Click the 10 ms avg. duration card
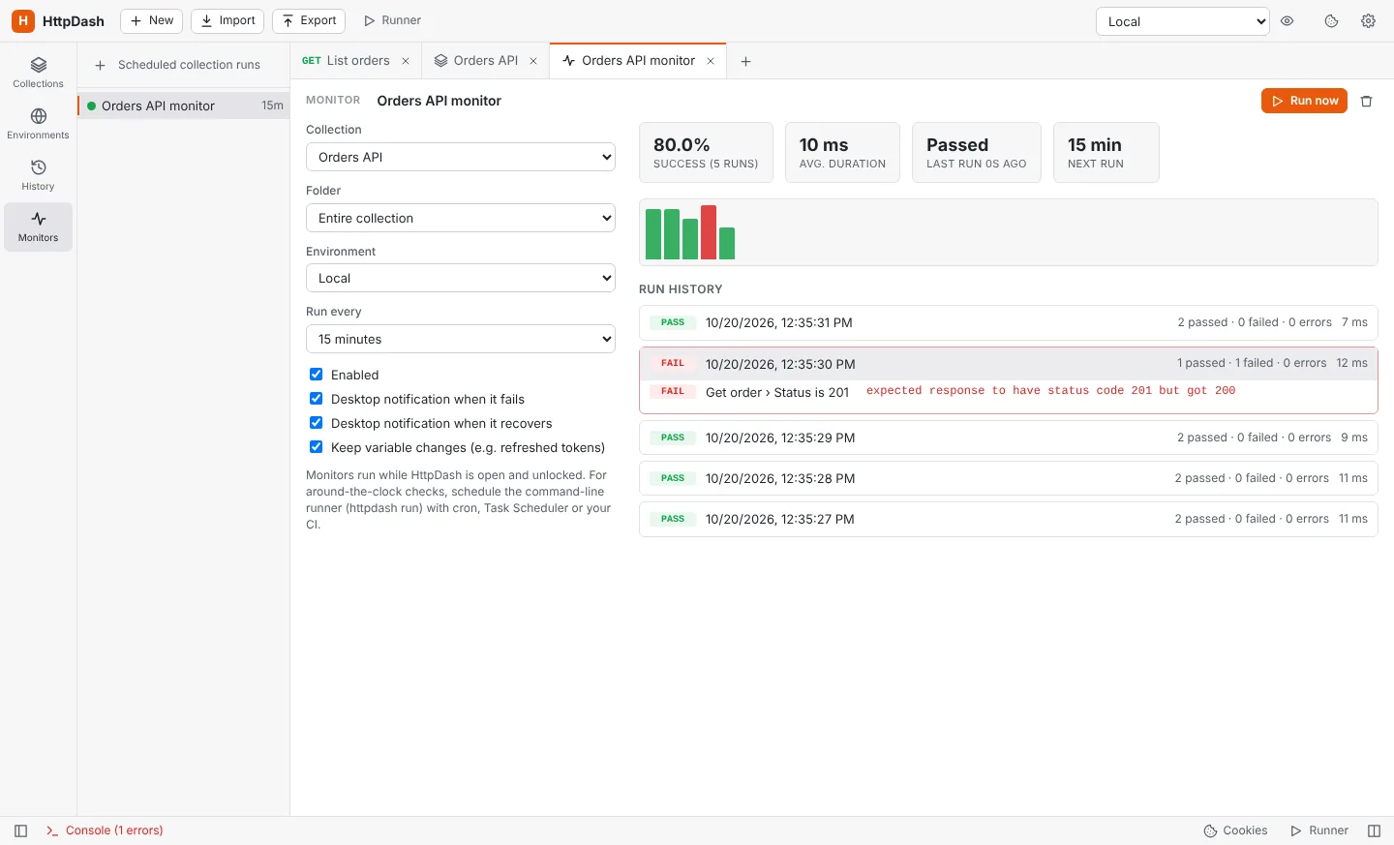This screenshot has height=845, width=1394. 842,152
